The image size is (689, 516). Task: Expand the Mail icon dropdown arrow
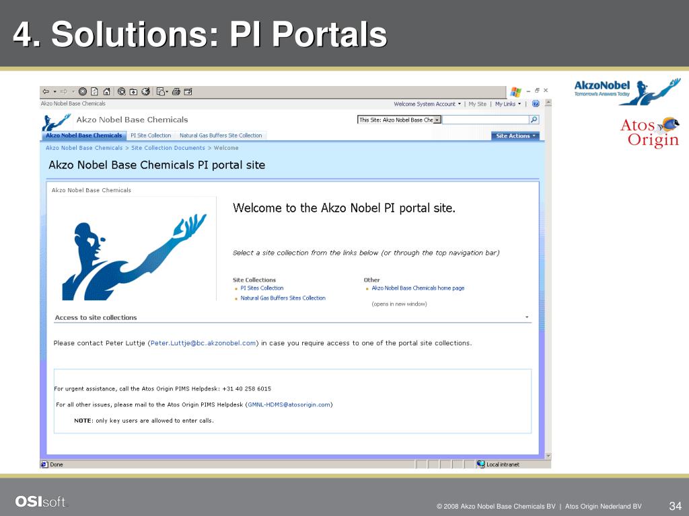[x=168, y=91]
